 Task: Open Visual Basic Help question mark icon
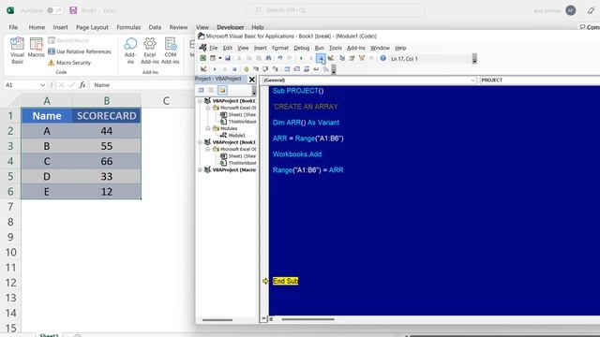coord(383,58)
